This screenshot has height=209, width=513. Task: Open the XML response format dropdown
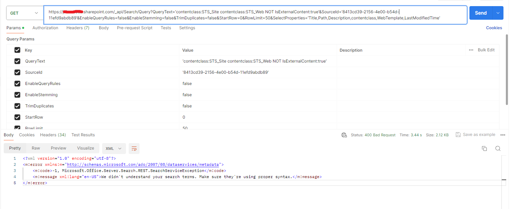[x=114, y=149]
